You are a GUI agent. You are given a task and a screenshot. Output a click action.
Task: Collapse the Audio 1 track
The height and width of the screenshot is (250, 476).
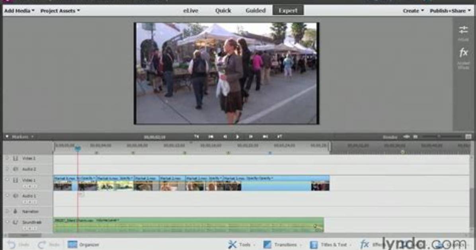7,195
